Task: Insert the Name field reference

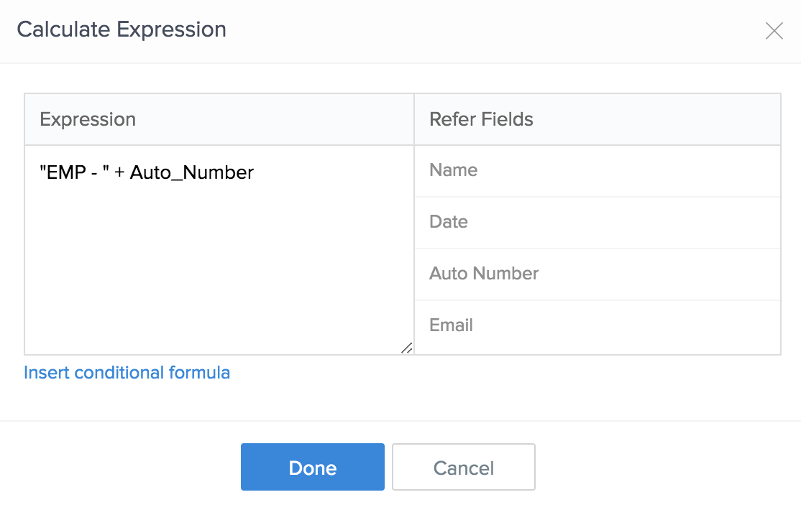Action: click(x=453, y=170)
